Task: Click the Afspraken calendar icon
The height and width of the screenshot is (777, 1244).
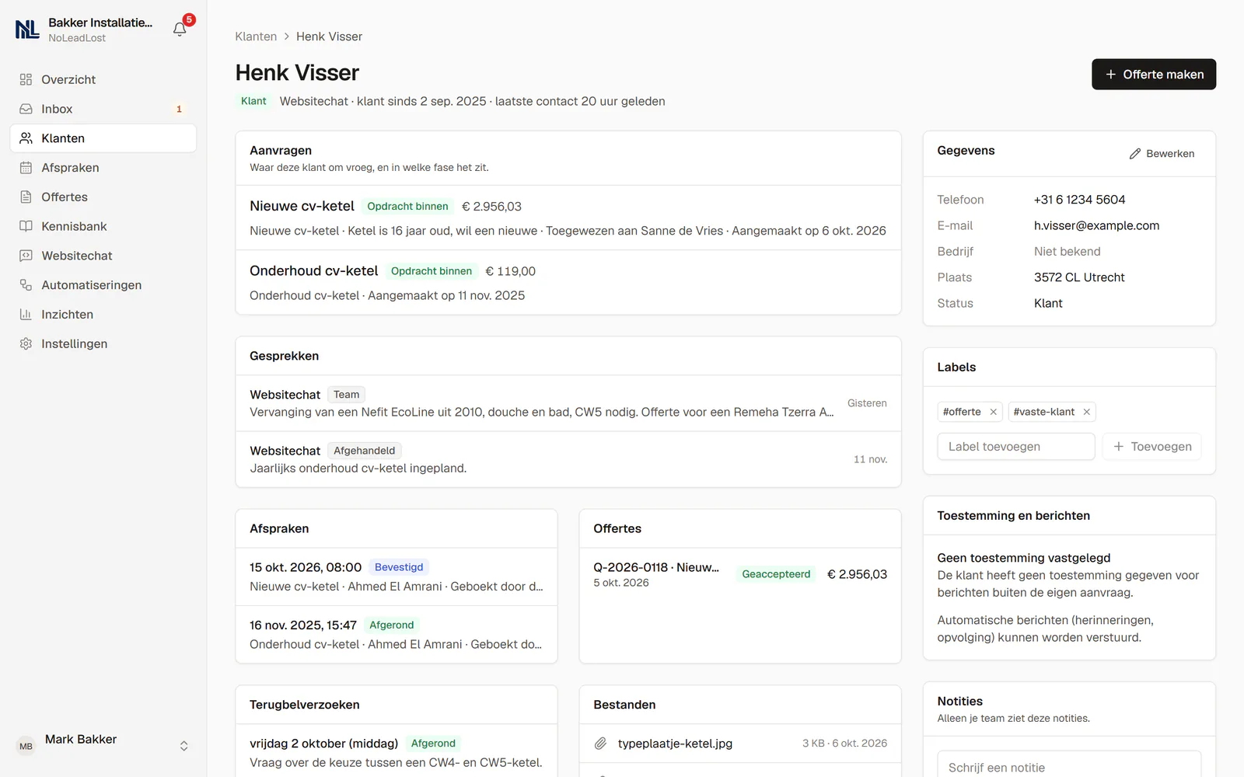Action: [x=26, y=168]
